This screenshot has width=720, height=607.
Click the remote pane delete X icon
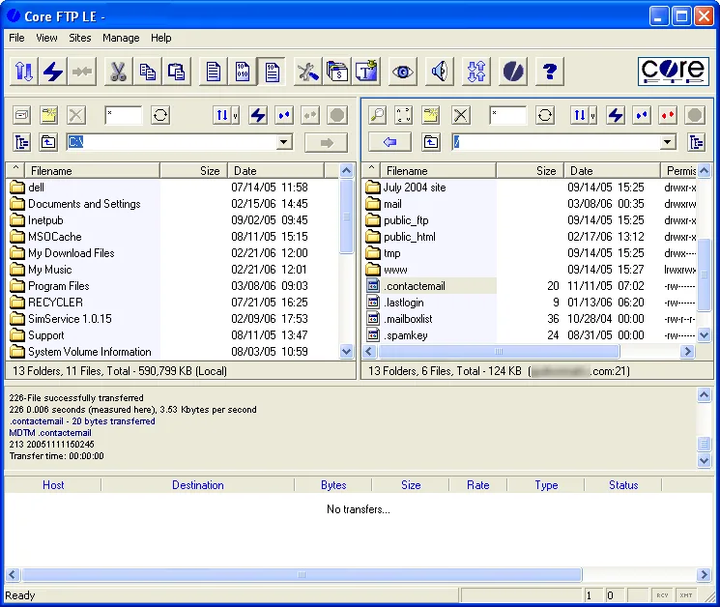(x=461, y=115)
